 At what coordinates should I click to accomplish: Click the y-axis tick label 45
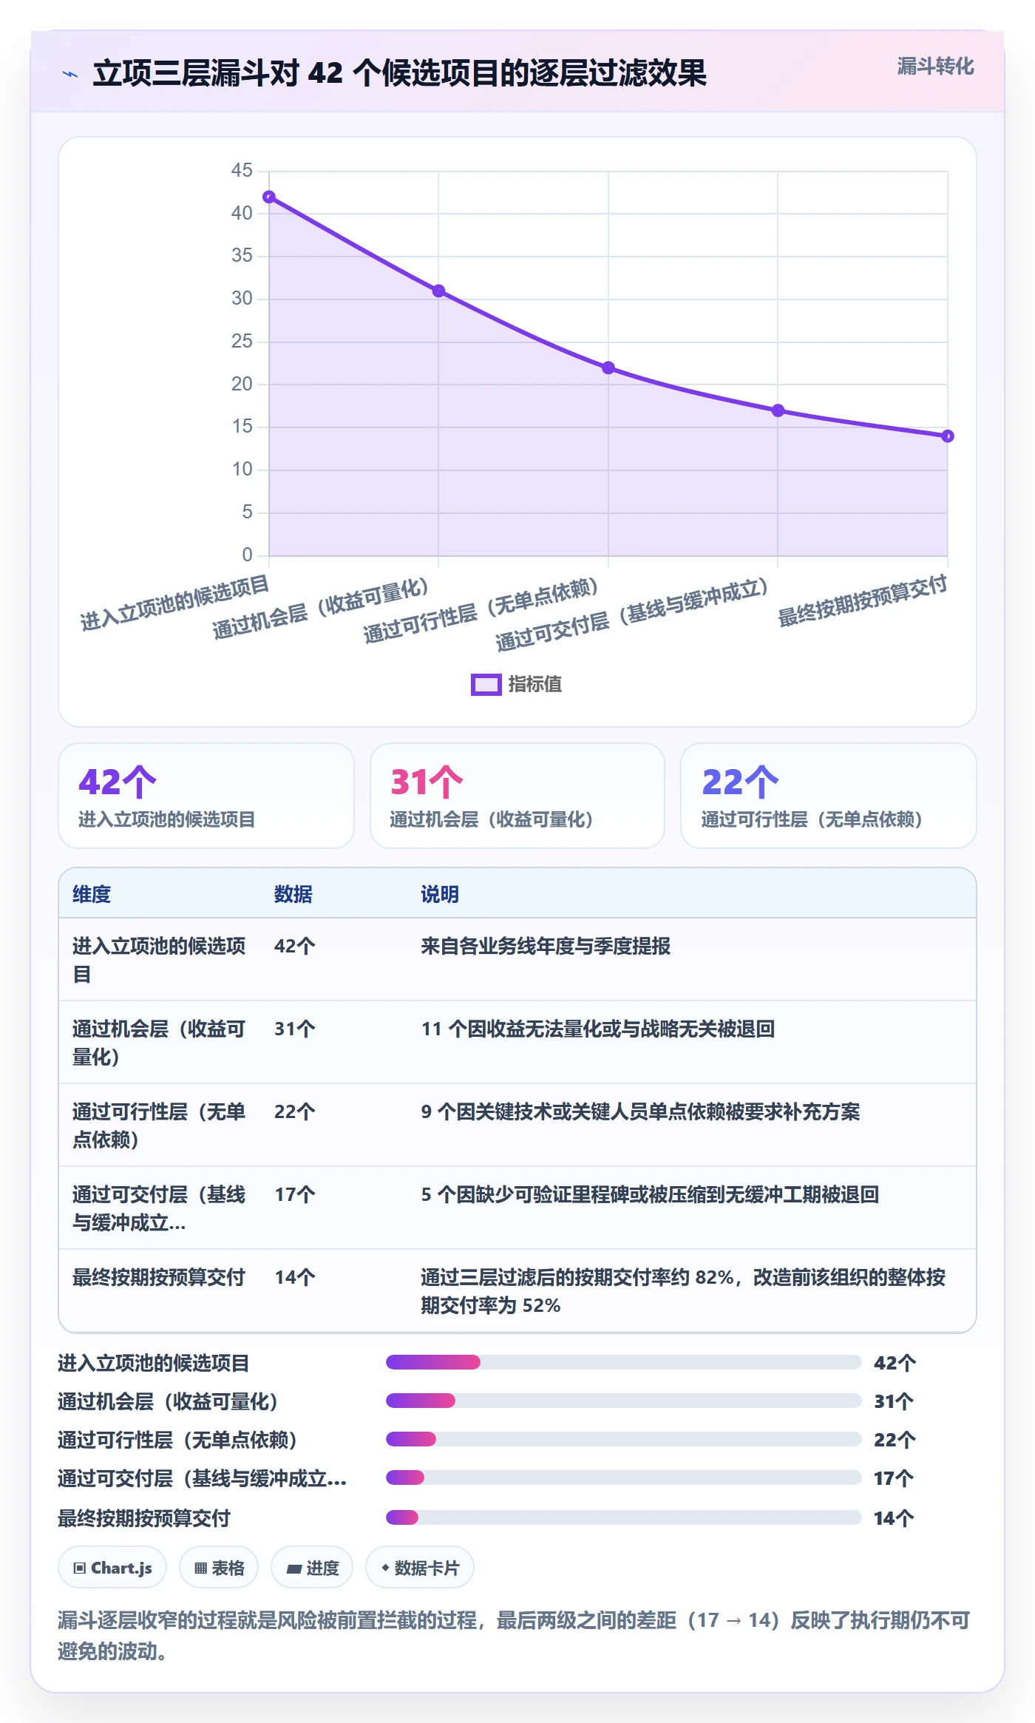click(242, 170)
